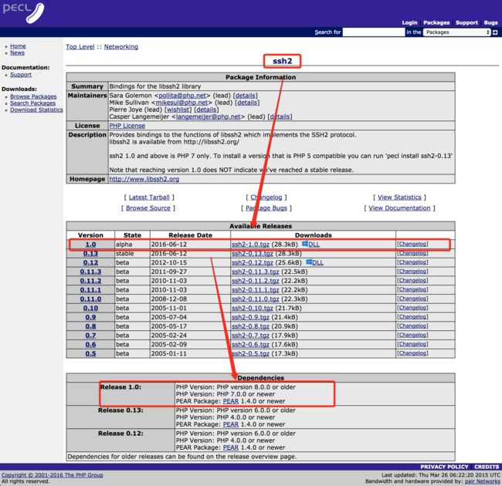Open version 0.12 release link
The height and width of the screenshot is (486, 502).
coord(90,262)
